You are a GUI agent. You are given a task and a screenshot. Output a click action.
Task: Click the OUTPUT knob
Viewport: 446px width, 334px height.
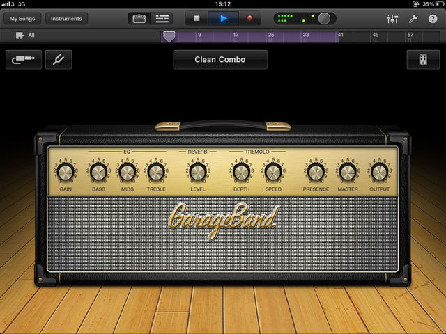[x=379, y=173]
